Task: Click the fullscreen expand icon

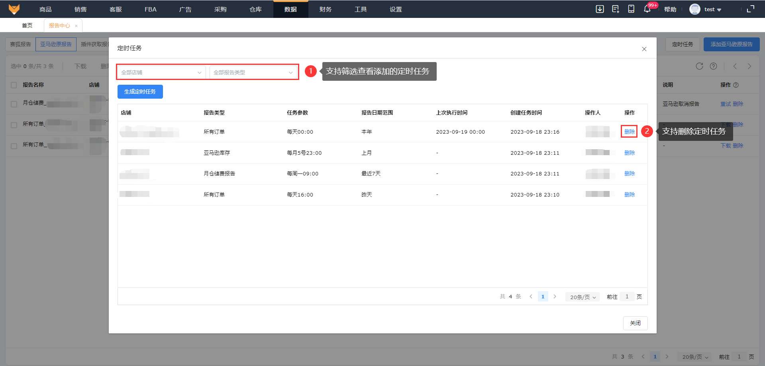Action: [x=751, y=9]
